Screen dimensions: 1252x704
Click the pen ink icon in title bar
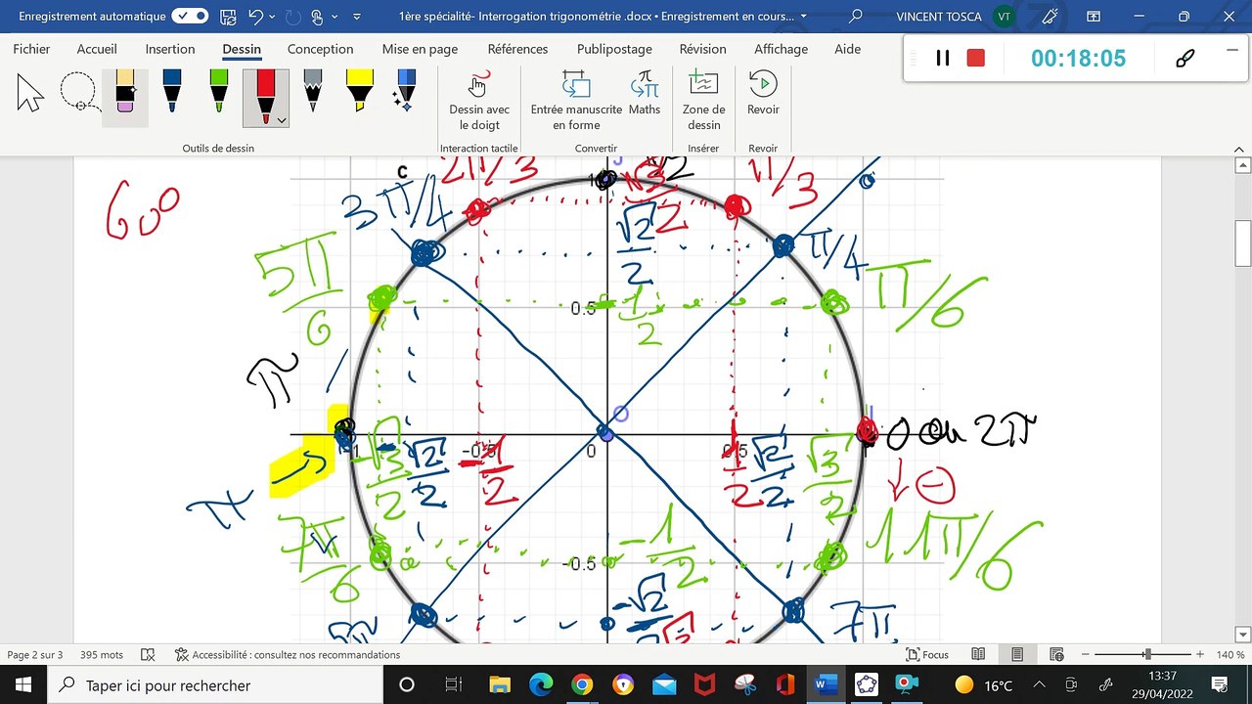point(1050,17)
